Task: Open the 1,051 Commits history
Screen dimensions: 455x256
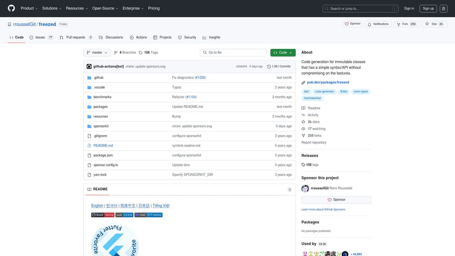Action: pyautogui.click(x=278, y=67)
